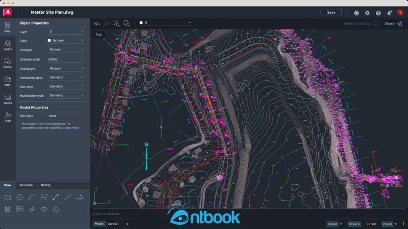Viewport: 408px width, 229px height.
Task: Toggle ORTHO mode in status bar
Action: (x=371, y=224)
